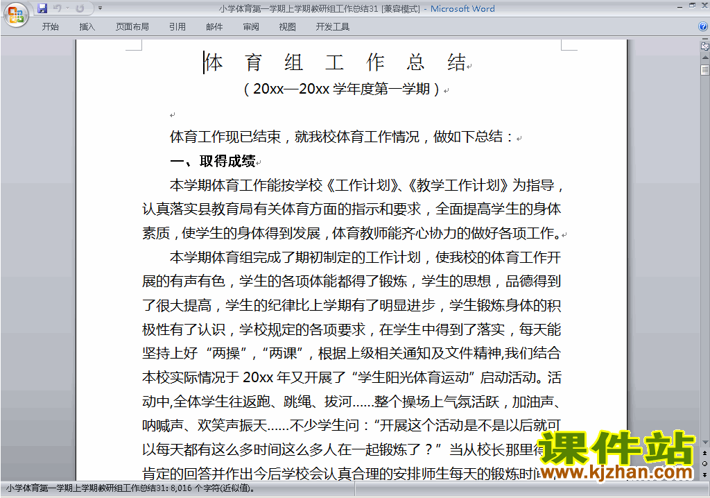
Task: Click the line starting 本学期体育组完成了期初制定
Action: pos(365,257)
